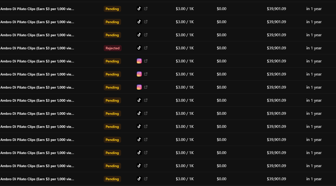Image resolution: width=336 pixels, height=186 pixels.
Task: Click the topmost Instagram icon
Action: coord(139,61)
